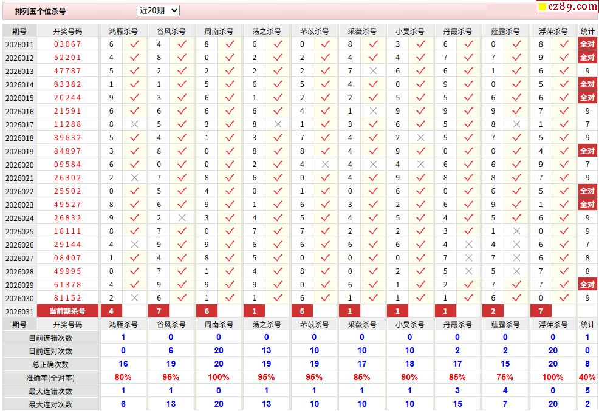Select the top 鸿雁杀号 column header
This screenshot has height=411, width=599.
point(123,31)
